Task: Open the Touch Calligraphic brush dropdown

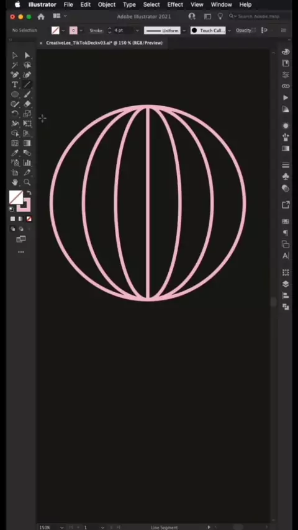Action: point(229,30)
